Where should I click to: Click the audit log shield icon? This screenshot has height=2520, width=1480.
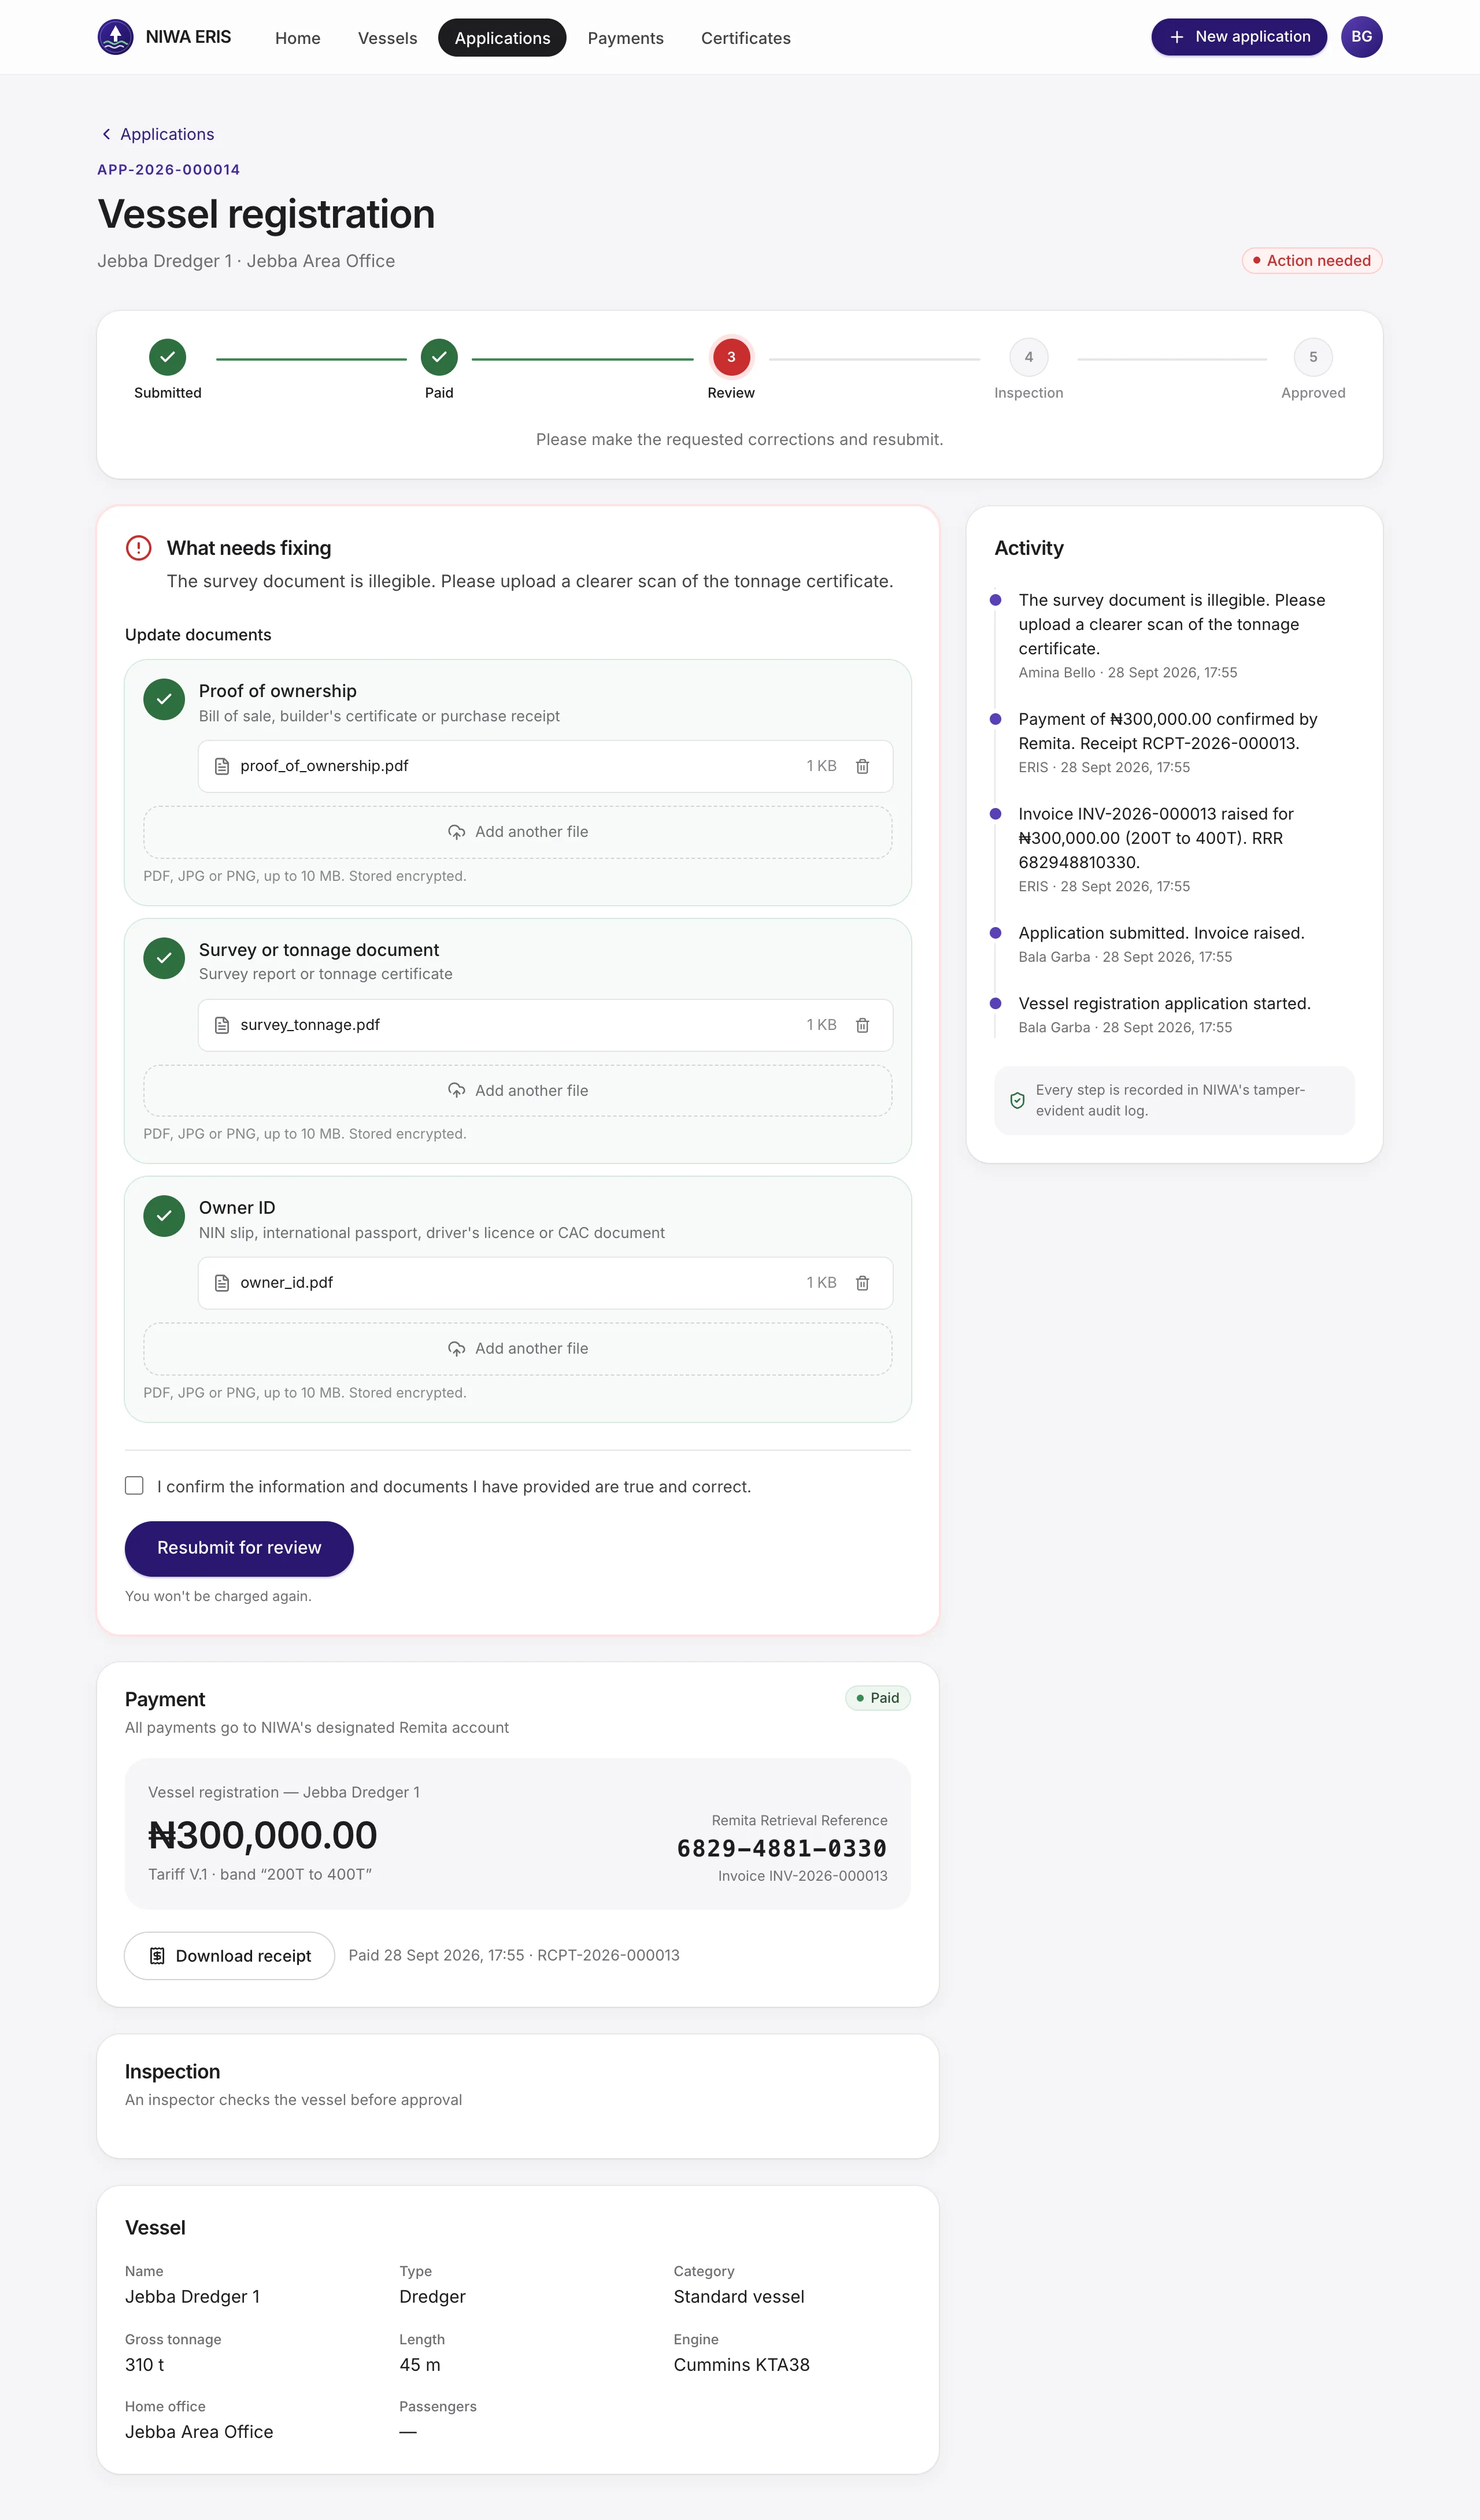point(1017,1100)
